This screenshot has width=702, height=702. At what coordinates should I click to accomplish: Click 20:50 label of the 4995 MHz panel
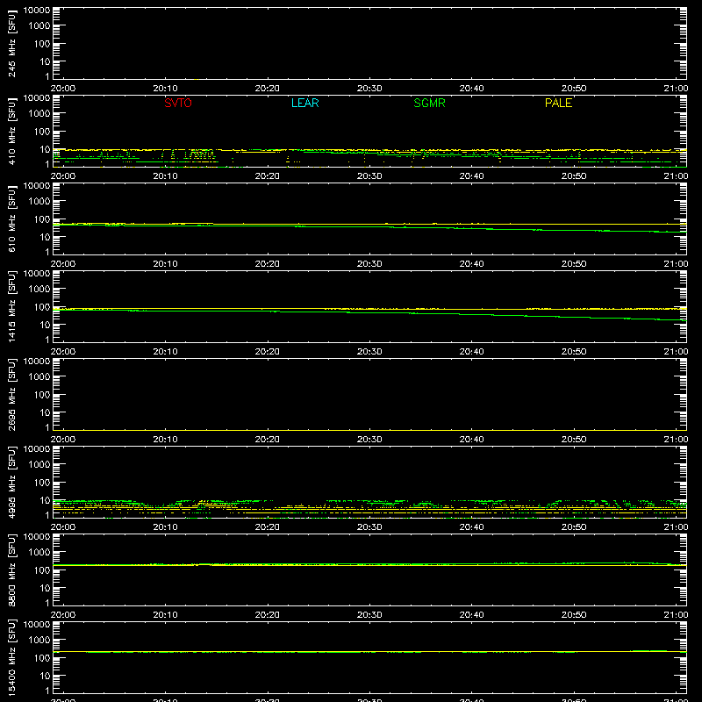coord(574,527)
